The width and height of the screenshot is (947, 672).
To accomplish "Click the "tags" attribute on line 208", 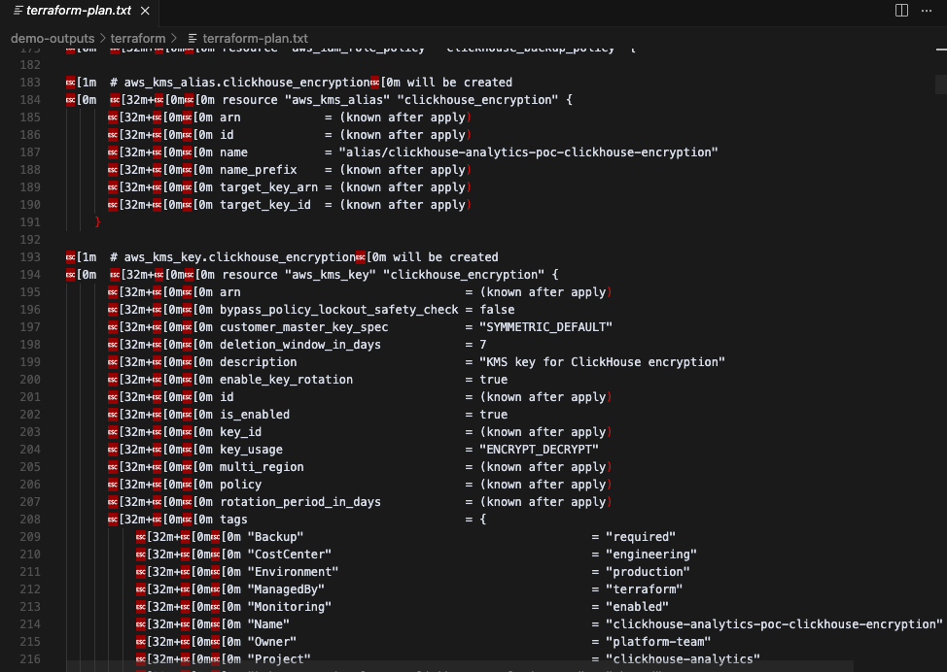I will click(233, 520).
